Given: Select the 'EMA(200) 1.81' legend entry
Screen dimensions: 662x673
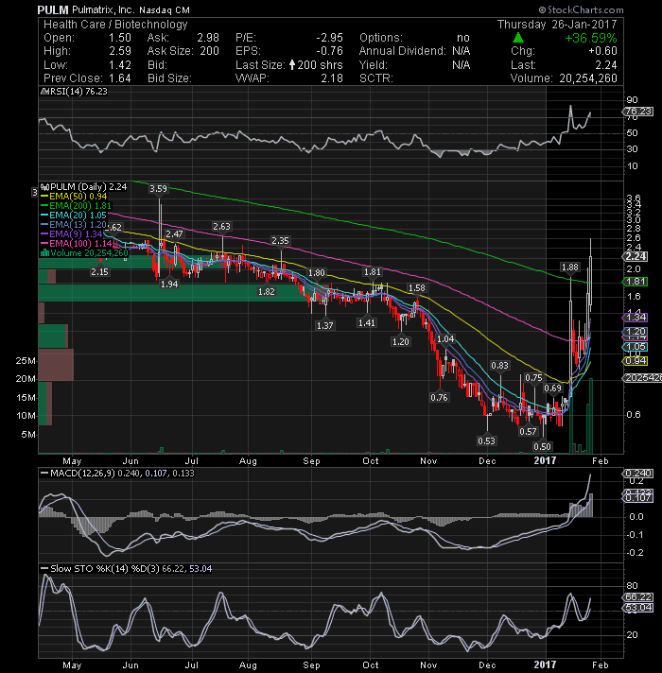Looking at the screenshot, I should point(80,206).
